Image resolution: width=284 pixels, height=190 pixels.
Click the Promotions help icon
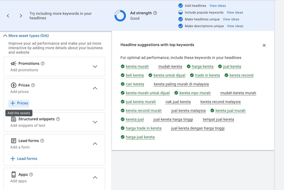tap(43, 63)
